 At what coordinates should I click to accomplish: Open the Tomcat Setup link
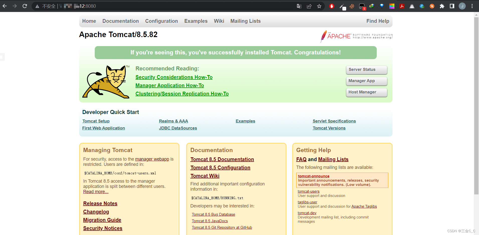coord(96,121)
